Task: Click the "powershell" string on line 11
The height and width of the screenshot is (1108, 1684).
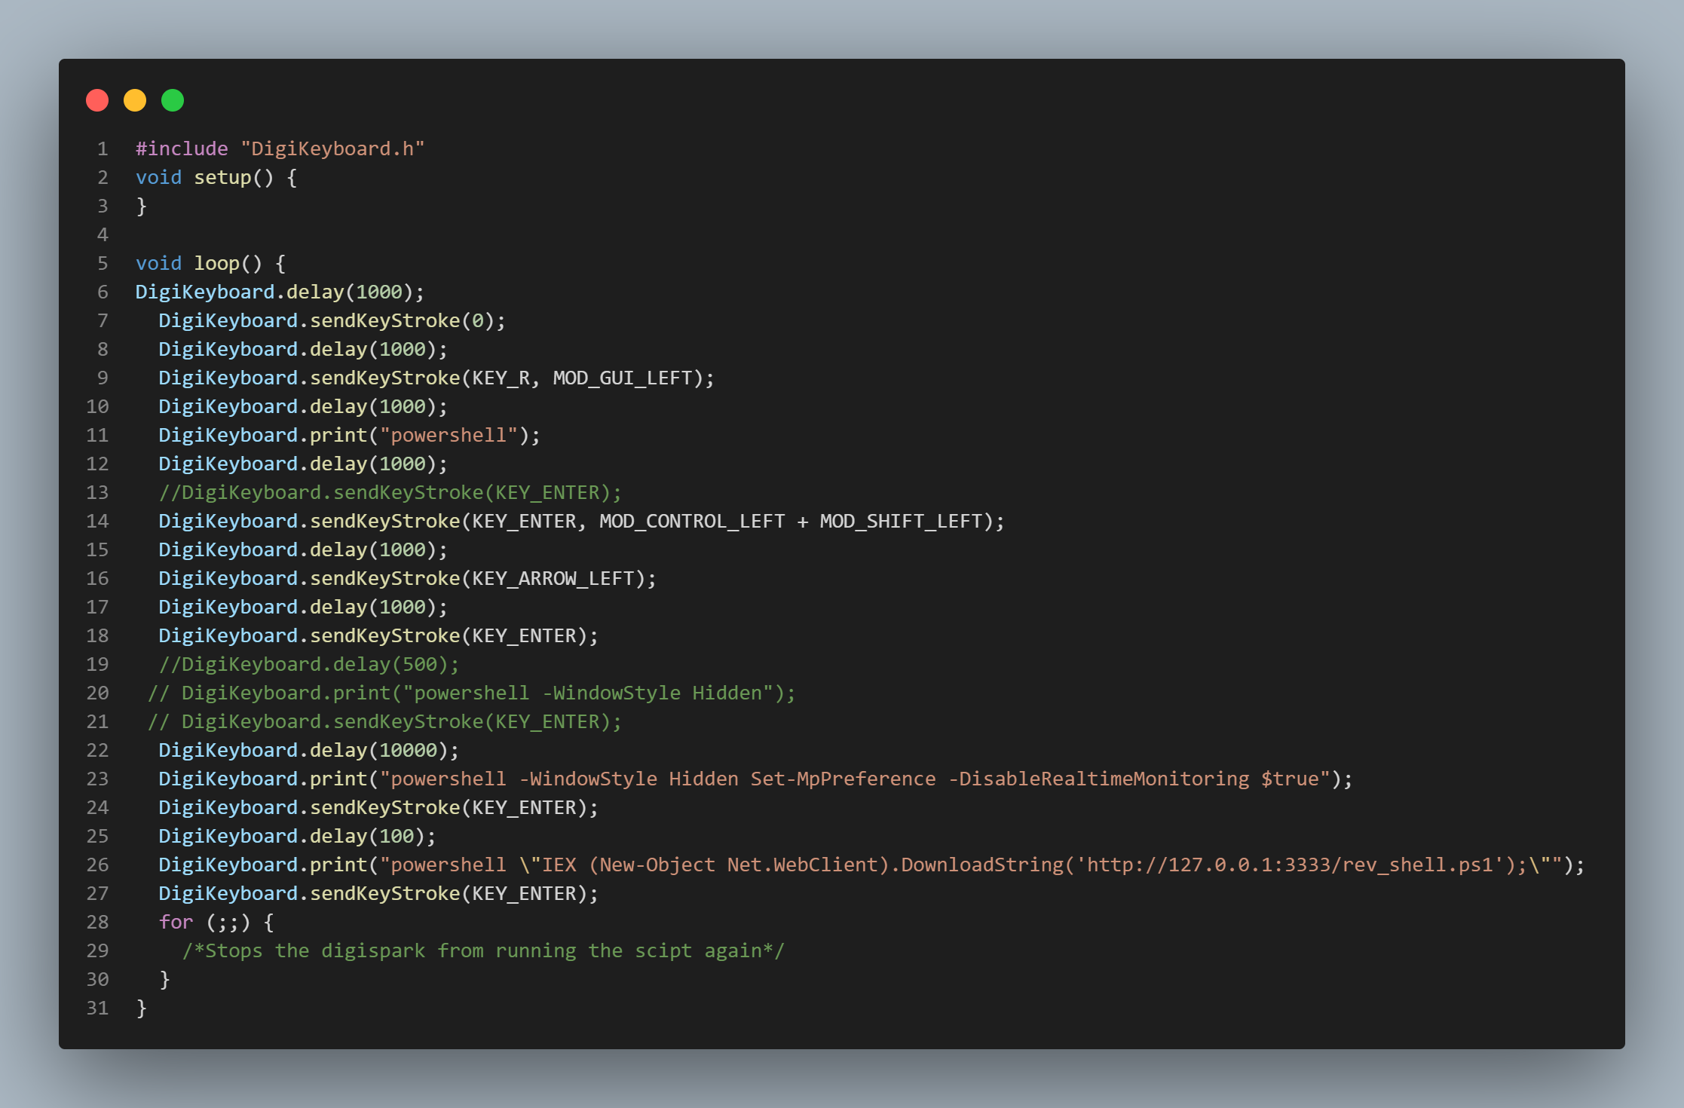Action: click(x=448, y=435)
